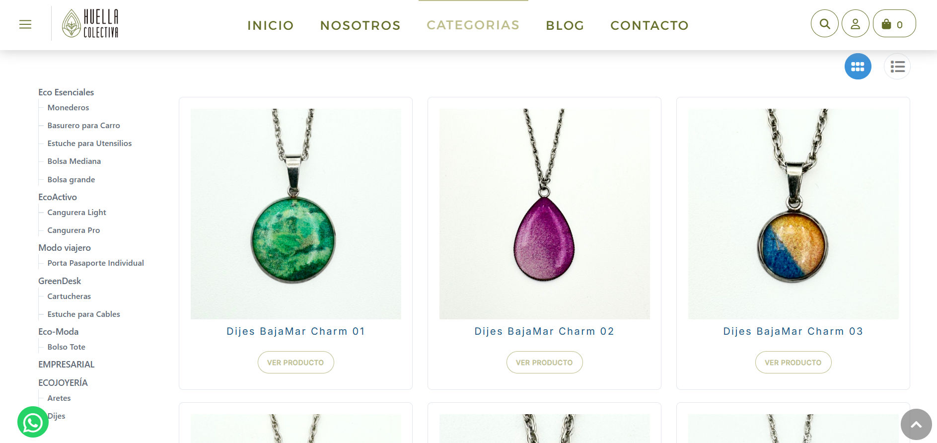937x443 pixels.
Task: Open the search magnifier icon
Action: [825, 23]
